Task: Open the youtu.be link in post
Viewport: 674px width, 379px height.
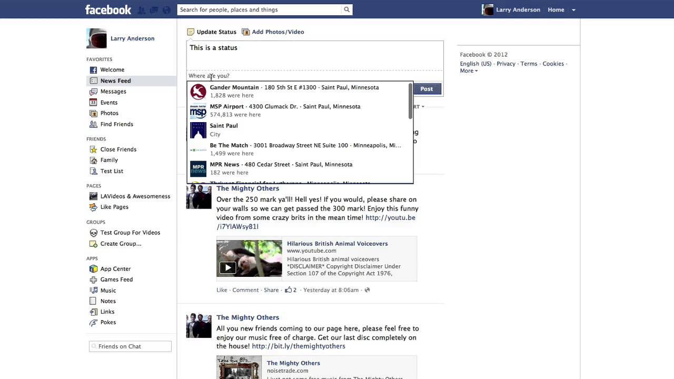Action: [x=316, y=222]
